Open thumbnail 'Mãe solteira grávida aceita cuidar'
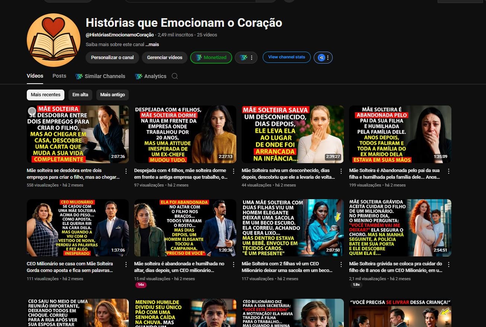 [x=400, y=228]
